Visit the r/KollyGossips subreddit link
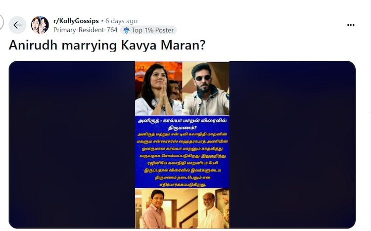Screen dimensions: 371x231 pos(76,21)
